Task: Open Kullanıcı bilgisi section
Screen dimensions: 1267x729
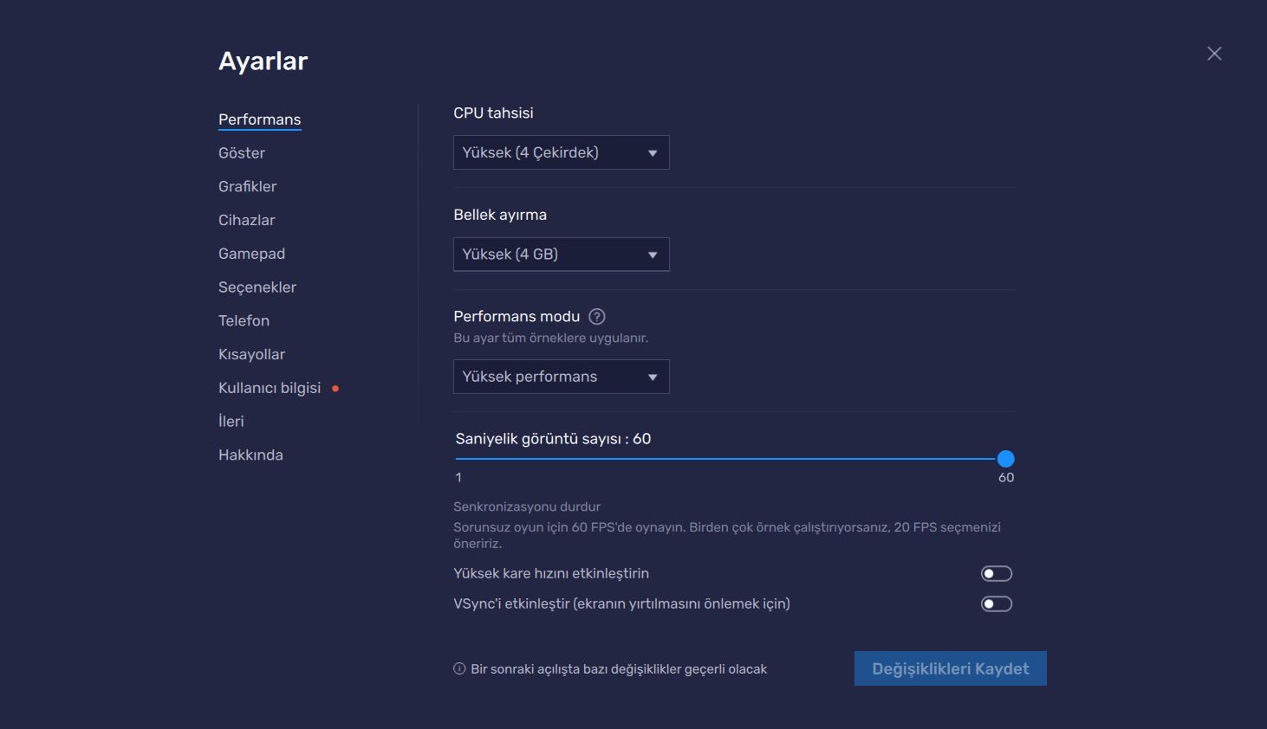Action: click(x=270, y=388)
